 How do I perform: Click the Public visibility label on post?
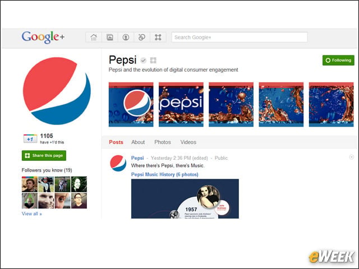coord(221,158)
